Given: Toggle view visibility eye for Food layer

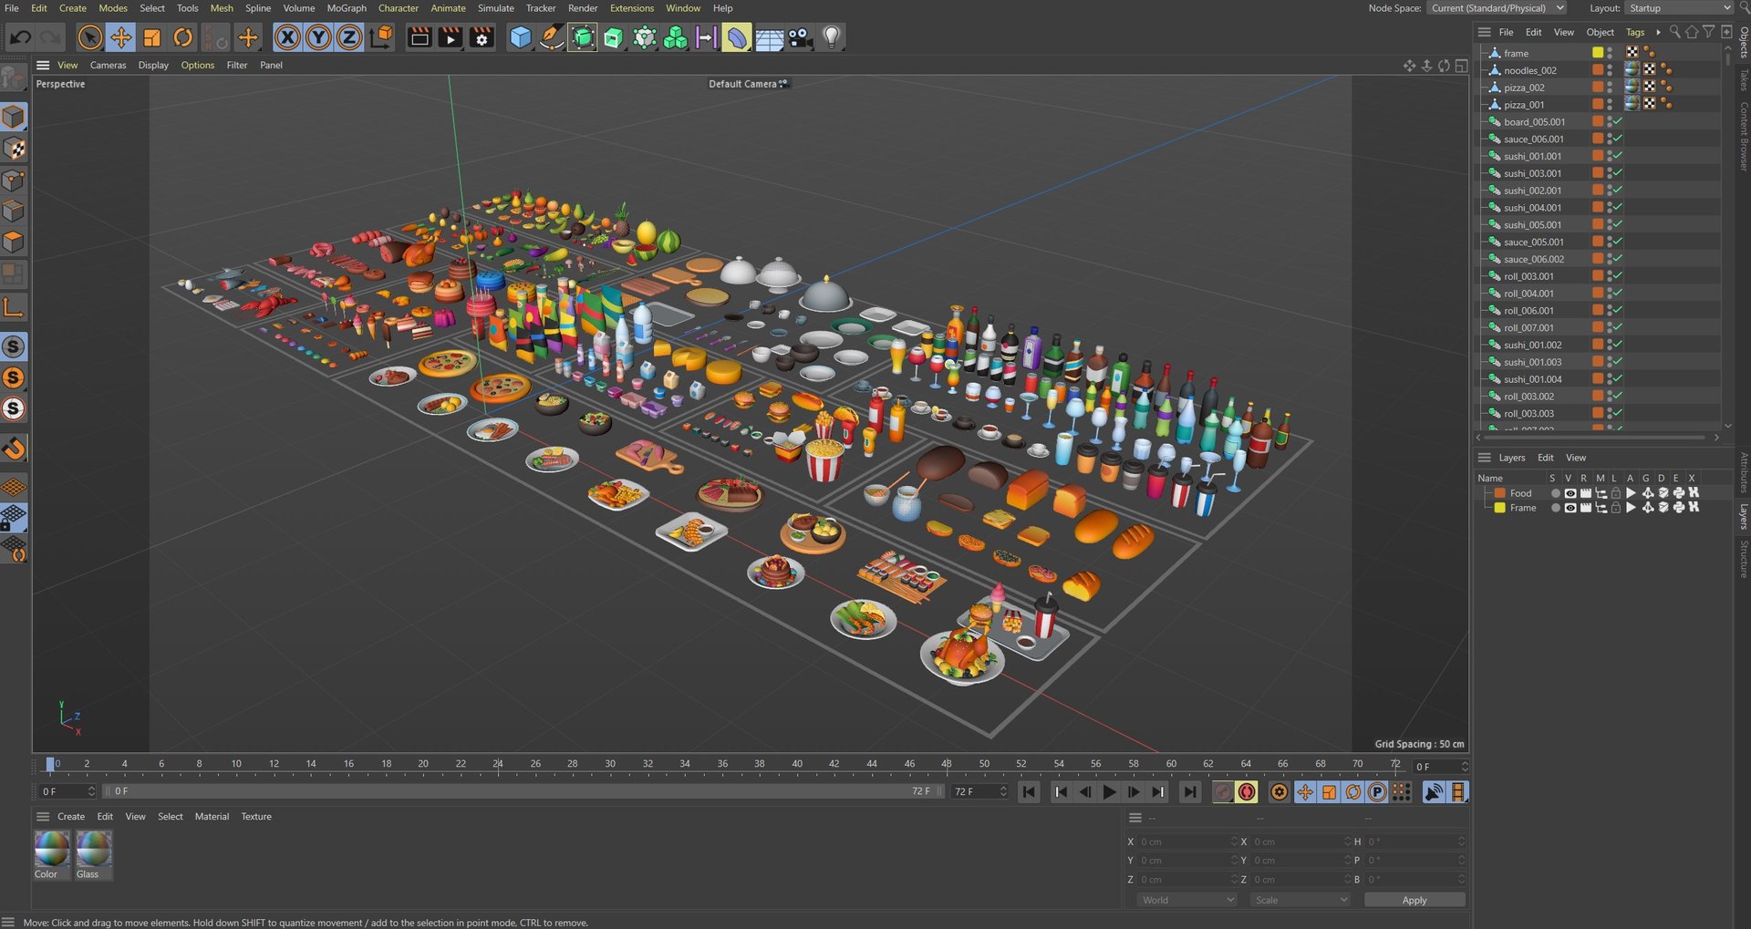Looking at the screenshot, I should click(x=1570, y=493).
